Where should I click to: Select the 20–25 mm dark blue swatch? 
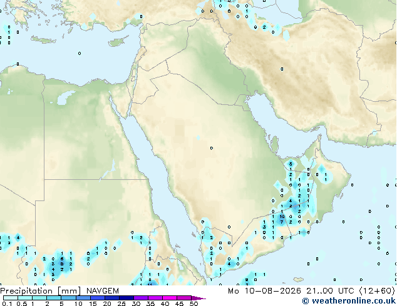[x=112, y=298]
